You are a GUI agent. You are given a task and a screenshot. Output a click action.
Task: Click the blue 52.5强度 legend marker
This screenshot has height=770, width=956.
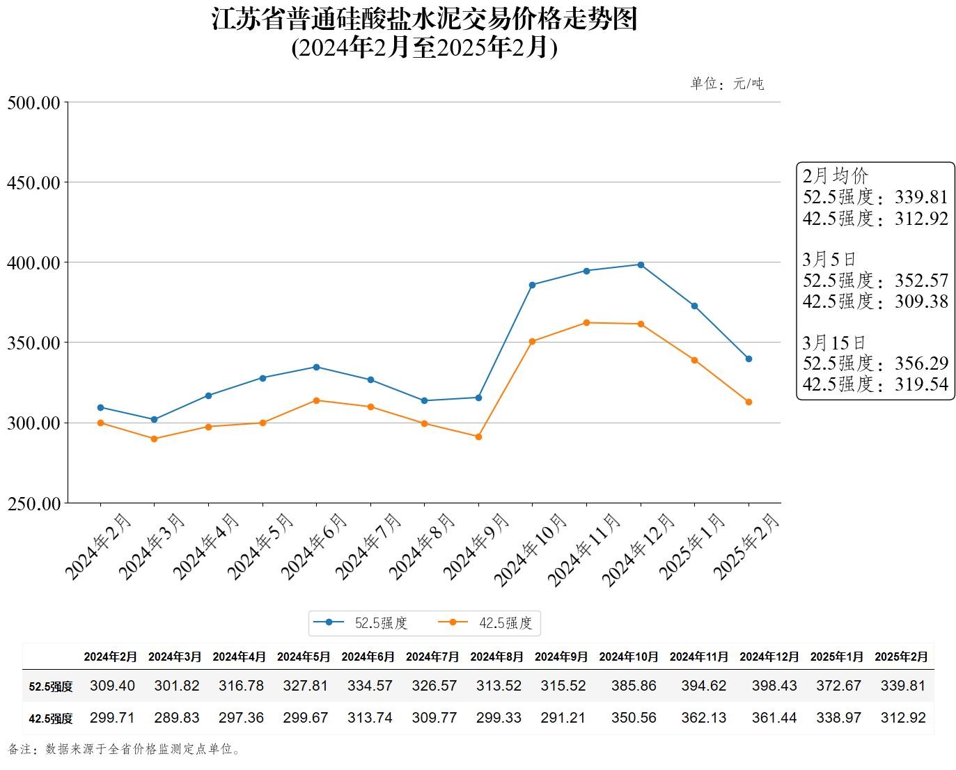(x=328, y=622)
